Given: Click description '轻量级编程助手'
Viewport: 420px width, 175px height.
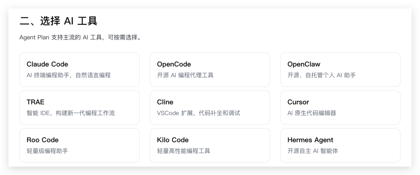Looking at the screenshot, I should coord(47,151).
